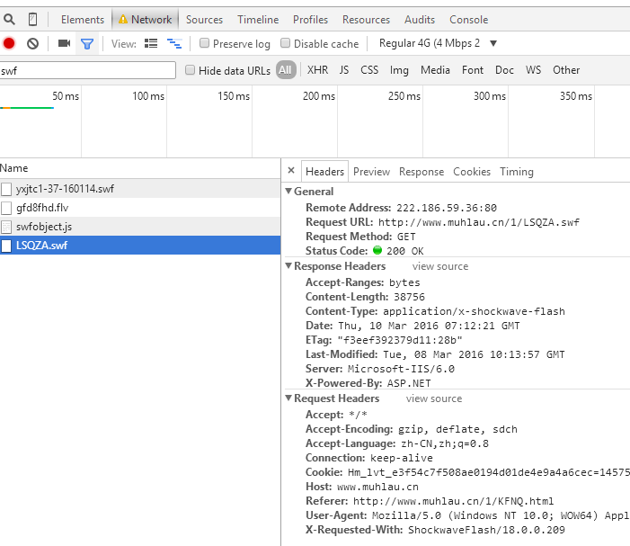
Task: Switch to the Sources panel tab
Action: pos(204,20)
